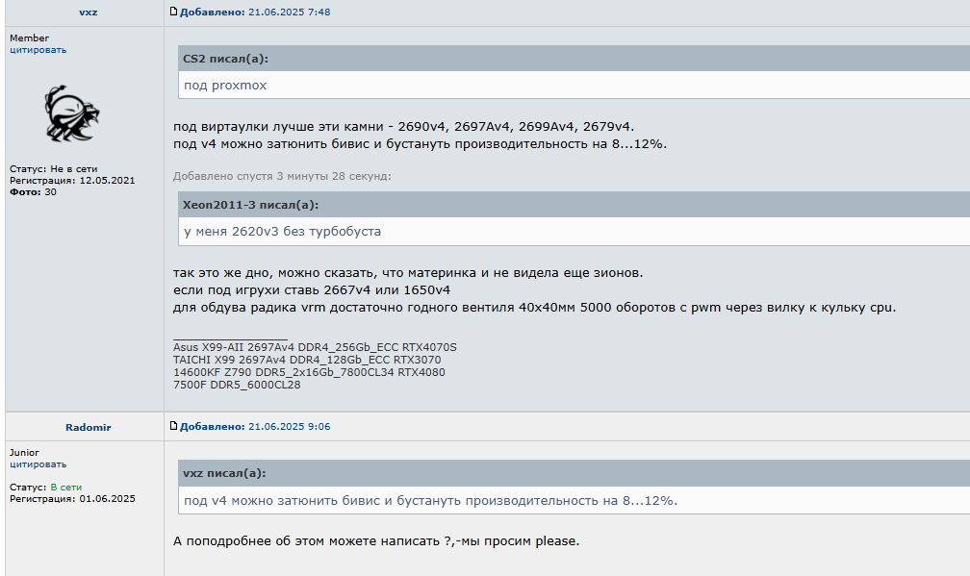
Task: Click the post icon beside the 9:06 timestamp
Action: click(173, 426)
